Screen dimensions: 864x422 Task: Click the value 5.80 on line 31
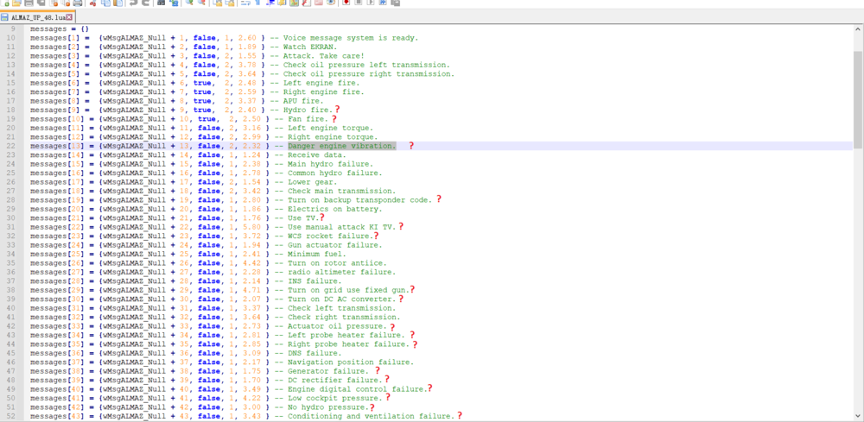point(251,227)
